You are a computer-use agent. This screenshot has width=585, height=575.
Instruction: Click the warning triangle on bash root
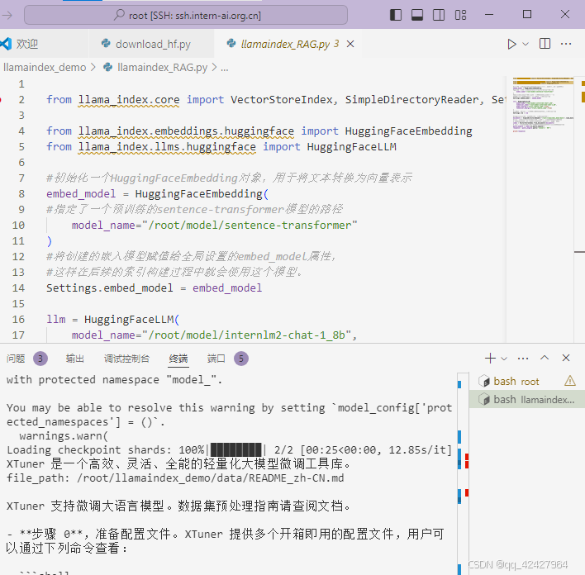pyautogui.click(x=569, y=381)
